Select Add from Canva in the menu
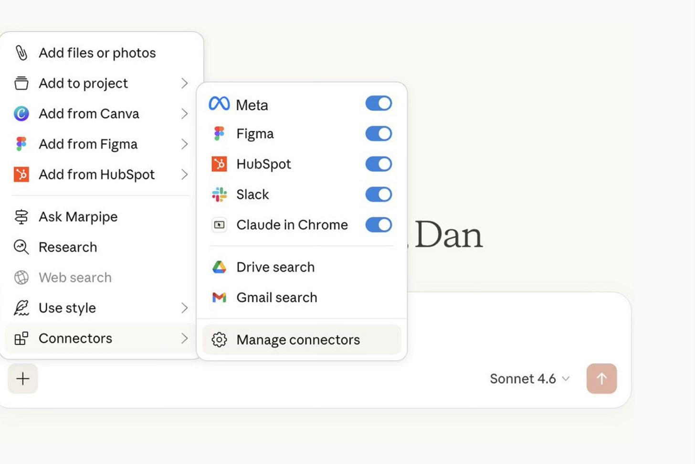The image size is (695, 464). pos(89,114)
